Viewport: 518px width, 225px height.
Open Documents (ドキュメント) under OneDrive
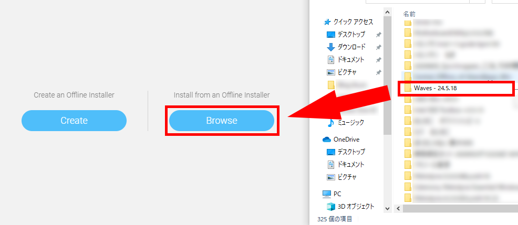pos(331,165)
